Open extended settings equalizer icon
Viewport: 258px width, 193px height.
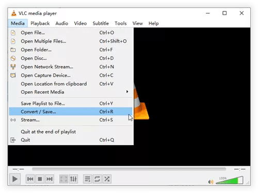coord(73,179)
